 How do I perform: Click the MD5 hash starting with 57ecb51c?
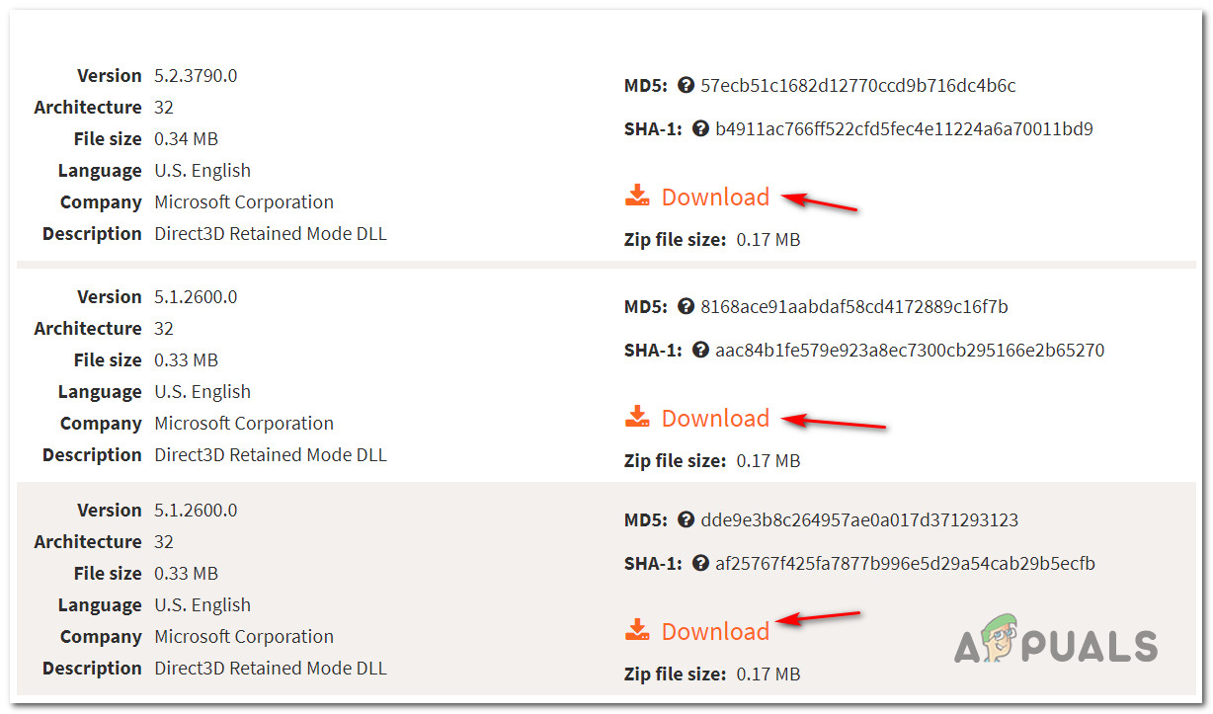[857, 86]
